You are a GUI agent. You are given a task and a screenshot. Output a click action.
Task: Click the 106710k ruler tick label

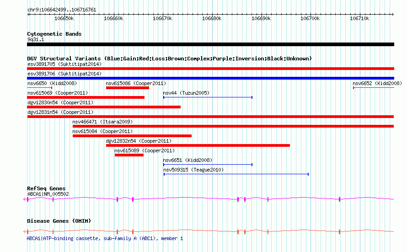(x=359, y=18)
